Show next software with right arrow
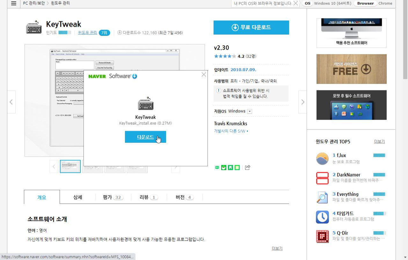Image resolution: width=408 pixels, height=260 pixels. pyautogui.click(x=302, y=102)
